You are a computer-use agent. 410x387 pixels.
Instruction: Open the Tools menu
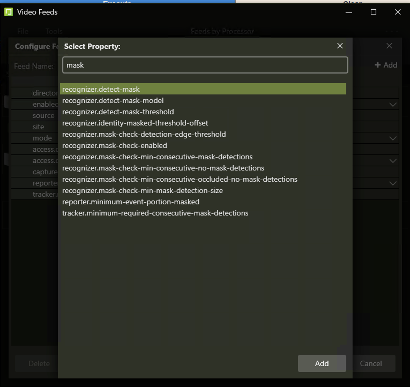pos(54,31)
